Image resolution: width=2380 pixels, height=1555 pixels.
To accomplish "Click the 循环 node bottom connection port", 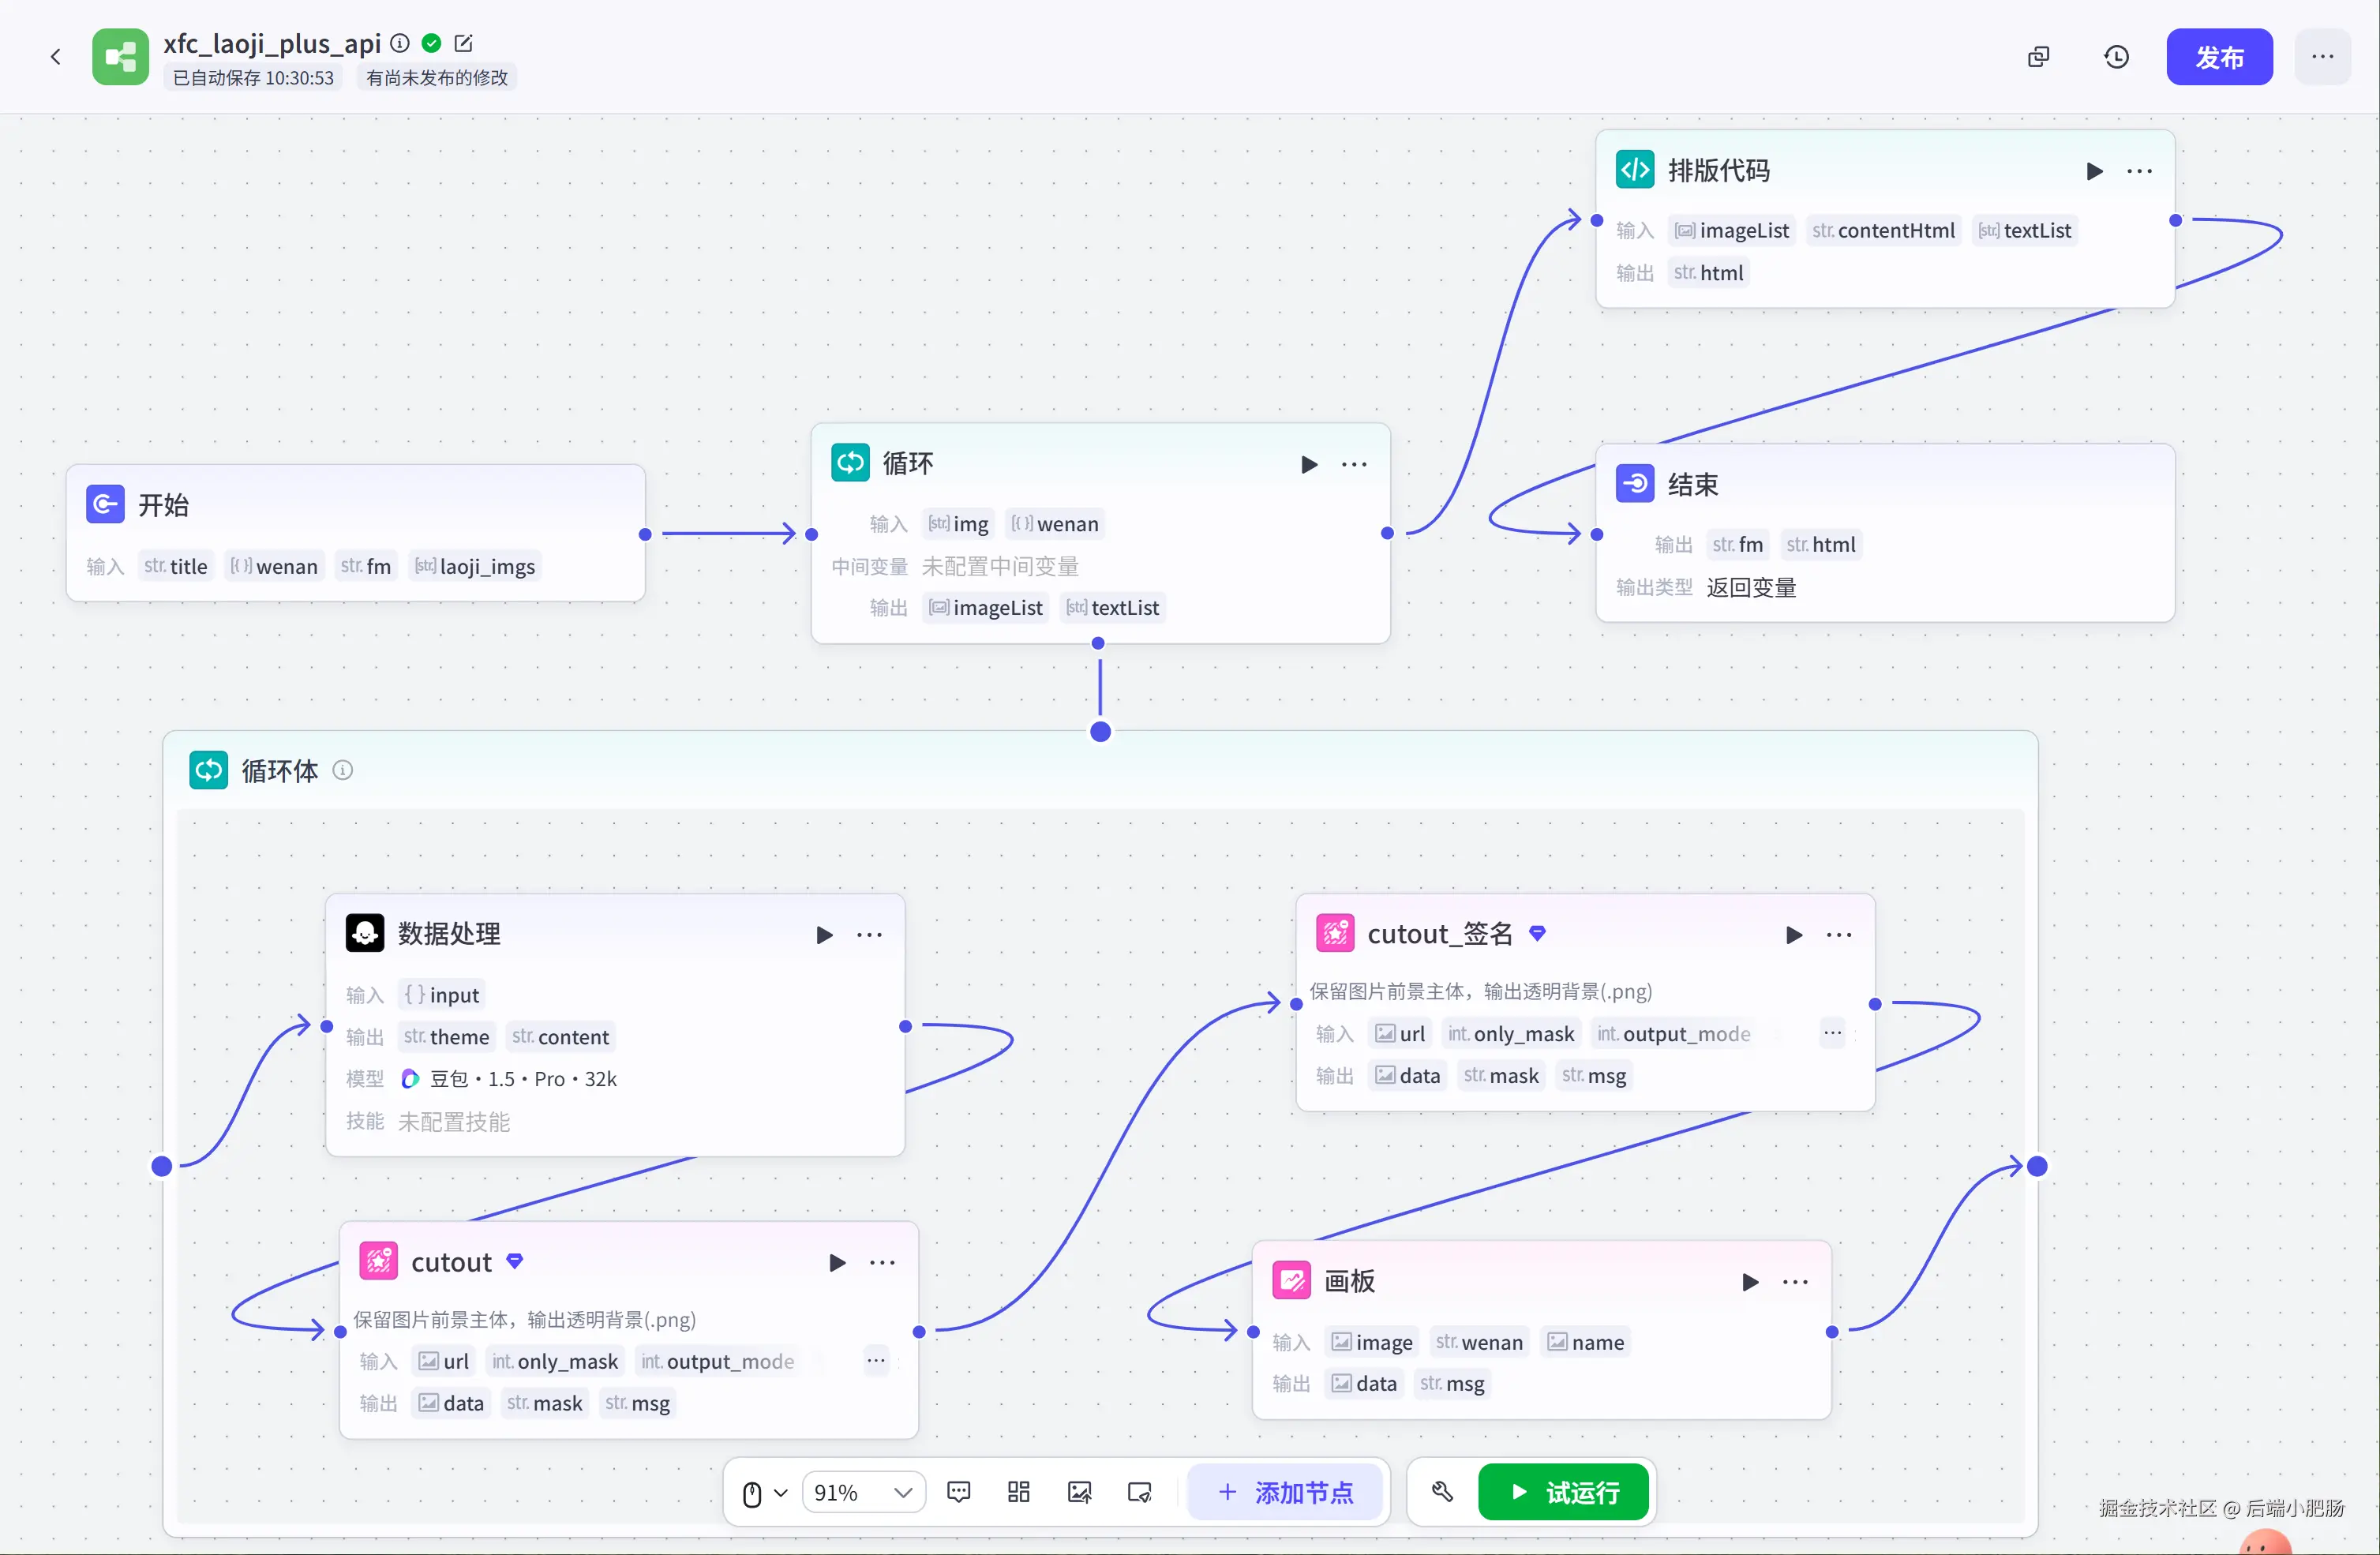I will pyautogui.click(x=1098, y=644).
